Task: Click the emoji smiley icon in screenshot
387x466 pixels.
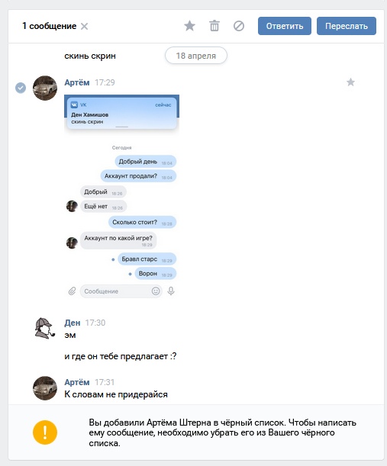Action: [x=156, y=291]
